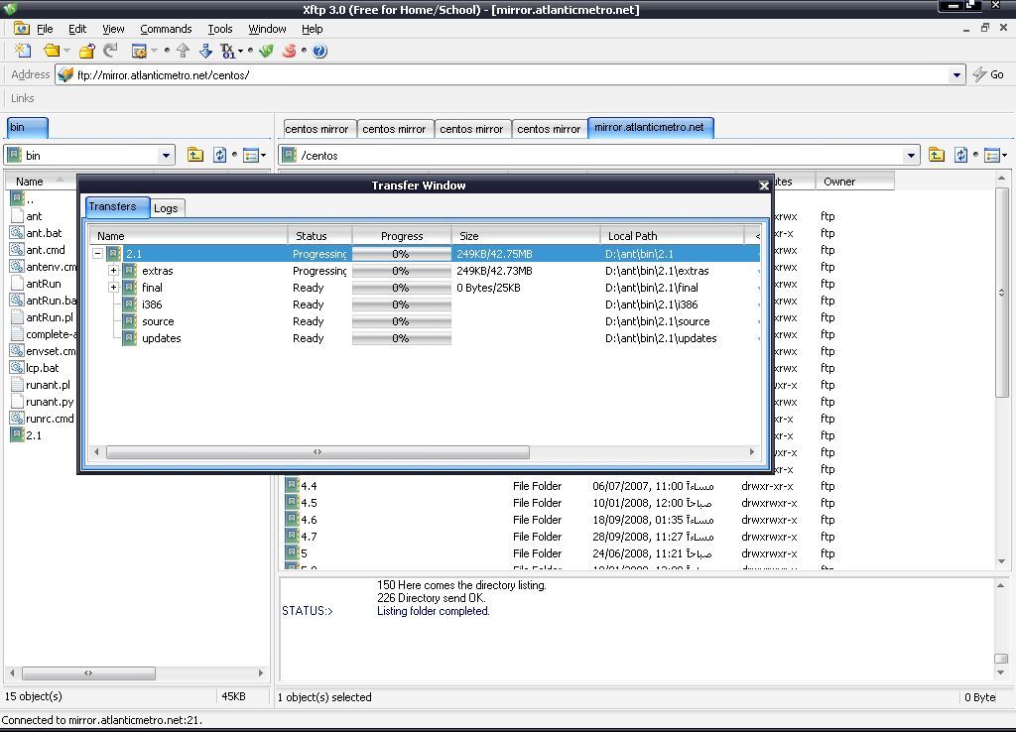Select the Upload arrow icon
Viewport: 1016px width, 732px height.
(184, 52)
